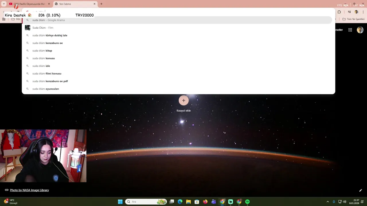Viewport: 367px width, 206px height.
Task: Open Windows Start menu
Action: 120,202
